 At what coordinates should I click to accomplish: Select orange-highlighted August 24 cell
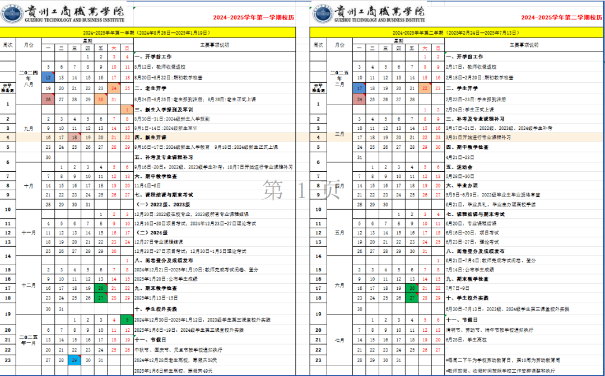click(x=114, y=88)
